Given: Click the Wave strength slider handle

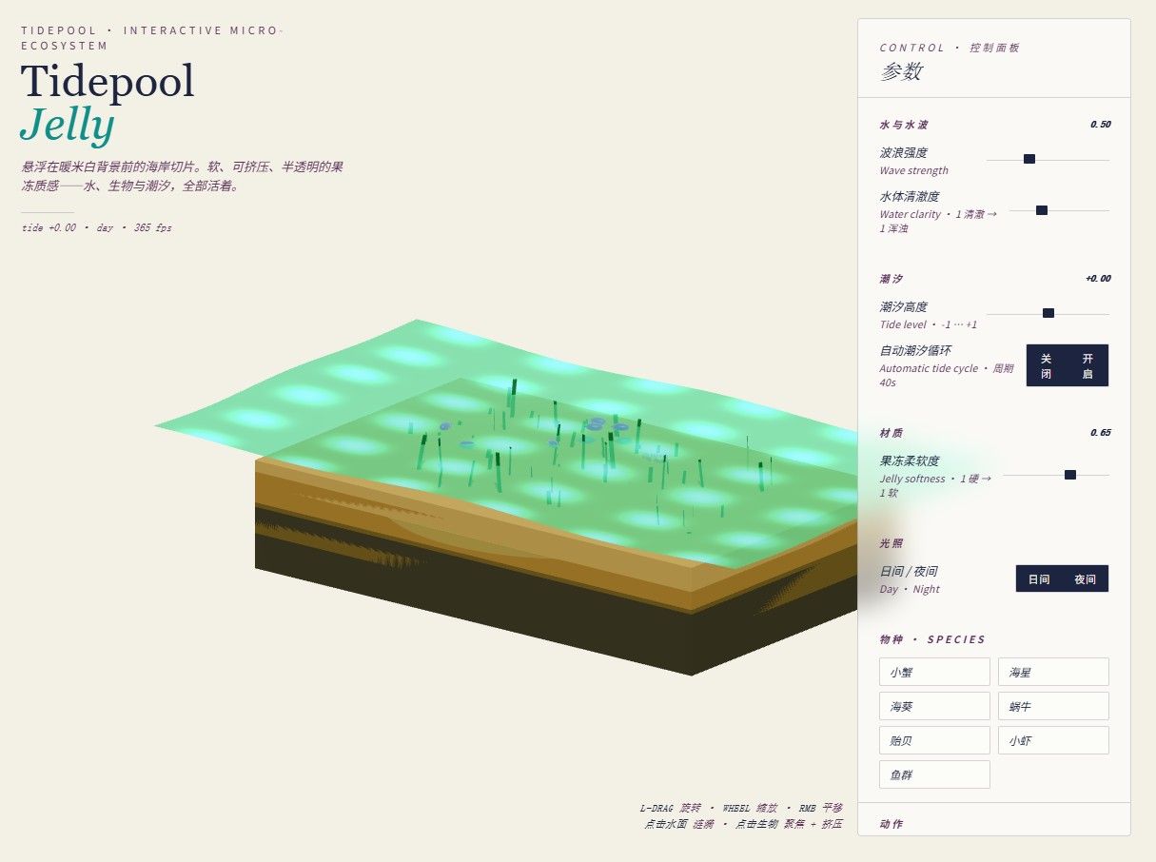Looking at the screenshot, I should point(1029,159).
